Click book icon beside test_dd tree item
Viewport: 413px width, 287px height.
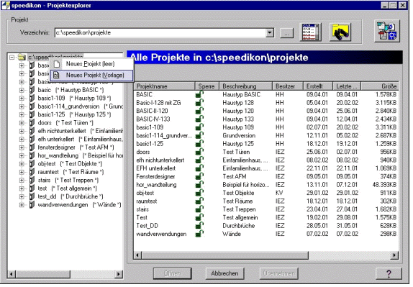point(32,196)
